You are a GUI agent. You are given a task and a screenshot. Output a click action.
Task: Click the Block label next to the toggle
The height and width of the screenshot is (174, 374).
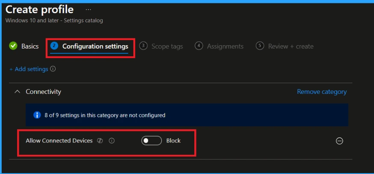point(173,141)
